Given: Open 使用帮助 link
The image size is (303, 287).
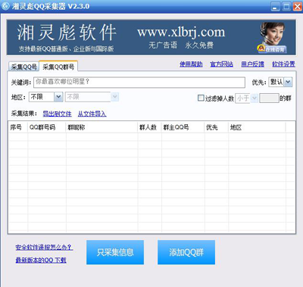Looking at the screenshot, I should 191,64.
